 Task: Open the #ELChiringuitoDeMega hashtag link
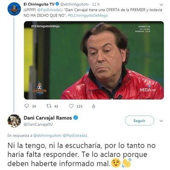(x=88, y=15)
